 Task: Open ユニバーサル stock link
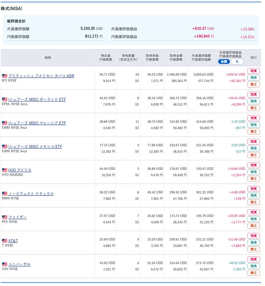point(19,264)
